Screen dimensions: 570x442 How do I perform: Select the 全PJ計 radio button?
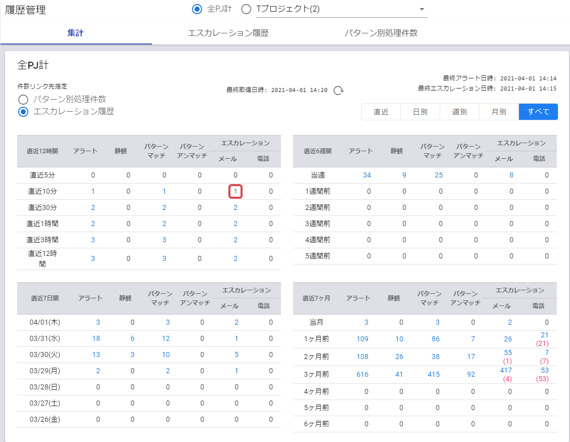pyautogui.click(x=197, y=9)
